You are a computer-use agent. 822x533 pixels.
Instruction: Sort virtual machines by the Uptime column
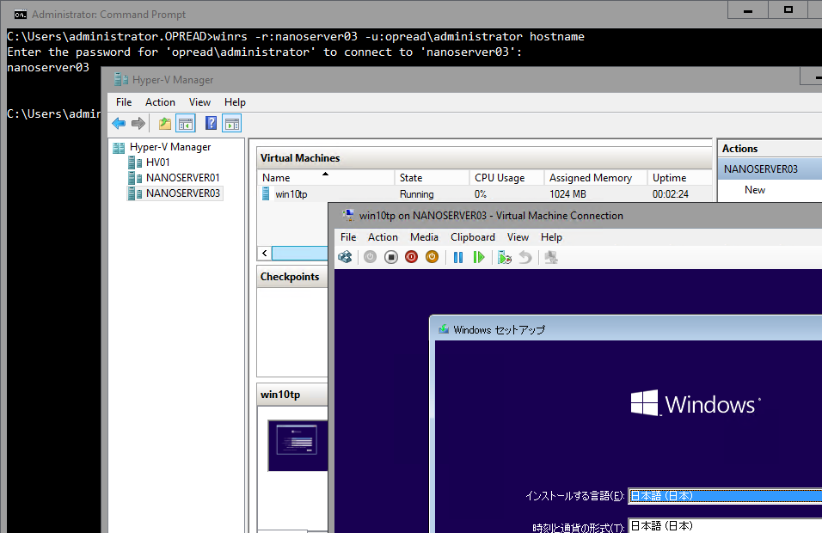tap(679, 178)
